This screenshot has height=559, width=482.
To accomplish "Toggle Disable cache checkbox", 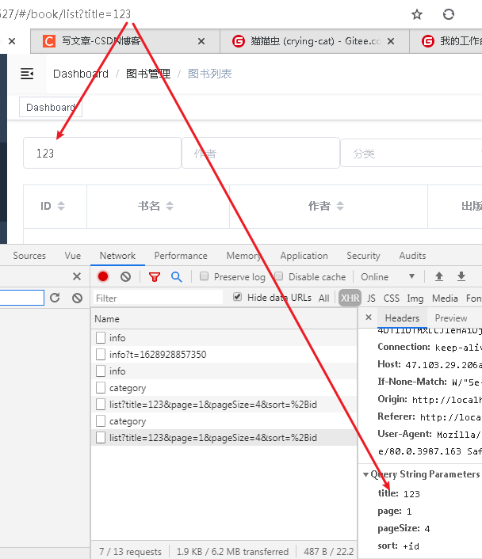I will (279, 276).
